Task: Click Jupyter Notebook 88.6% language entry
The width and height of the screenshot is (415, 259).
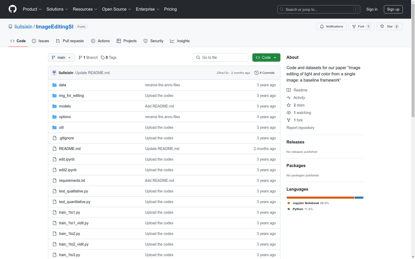Action: 308,203
